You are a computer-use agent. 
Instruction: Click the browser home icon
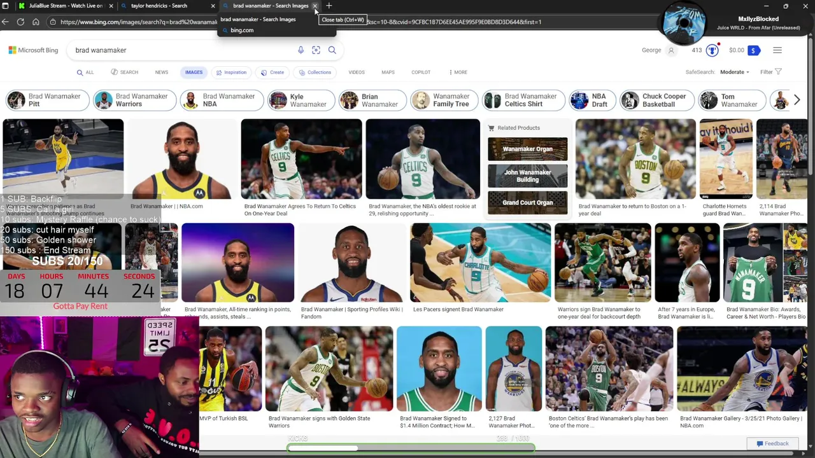pyautogui.click(x=36, y=22)
